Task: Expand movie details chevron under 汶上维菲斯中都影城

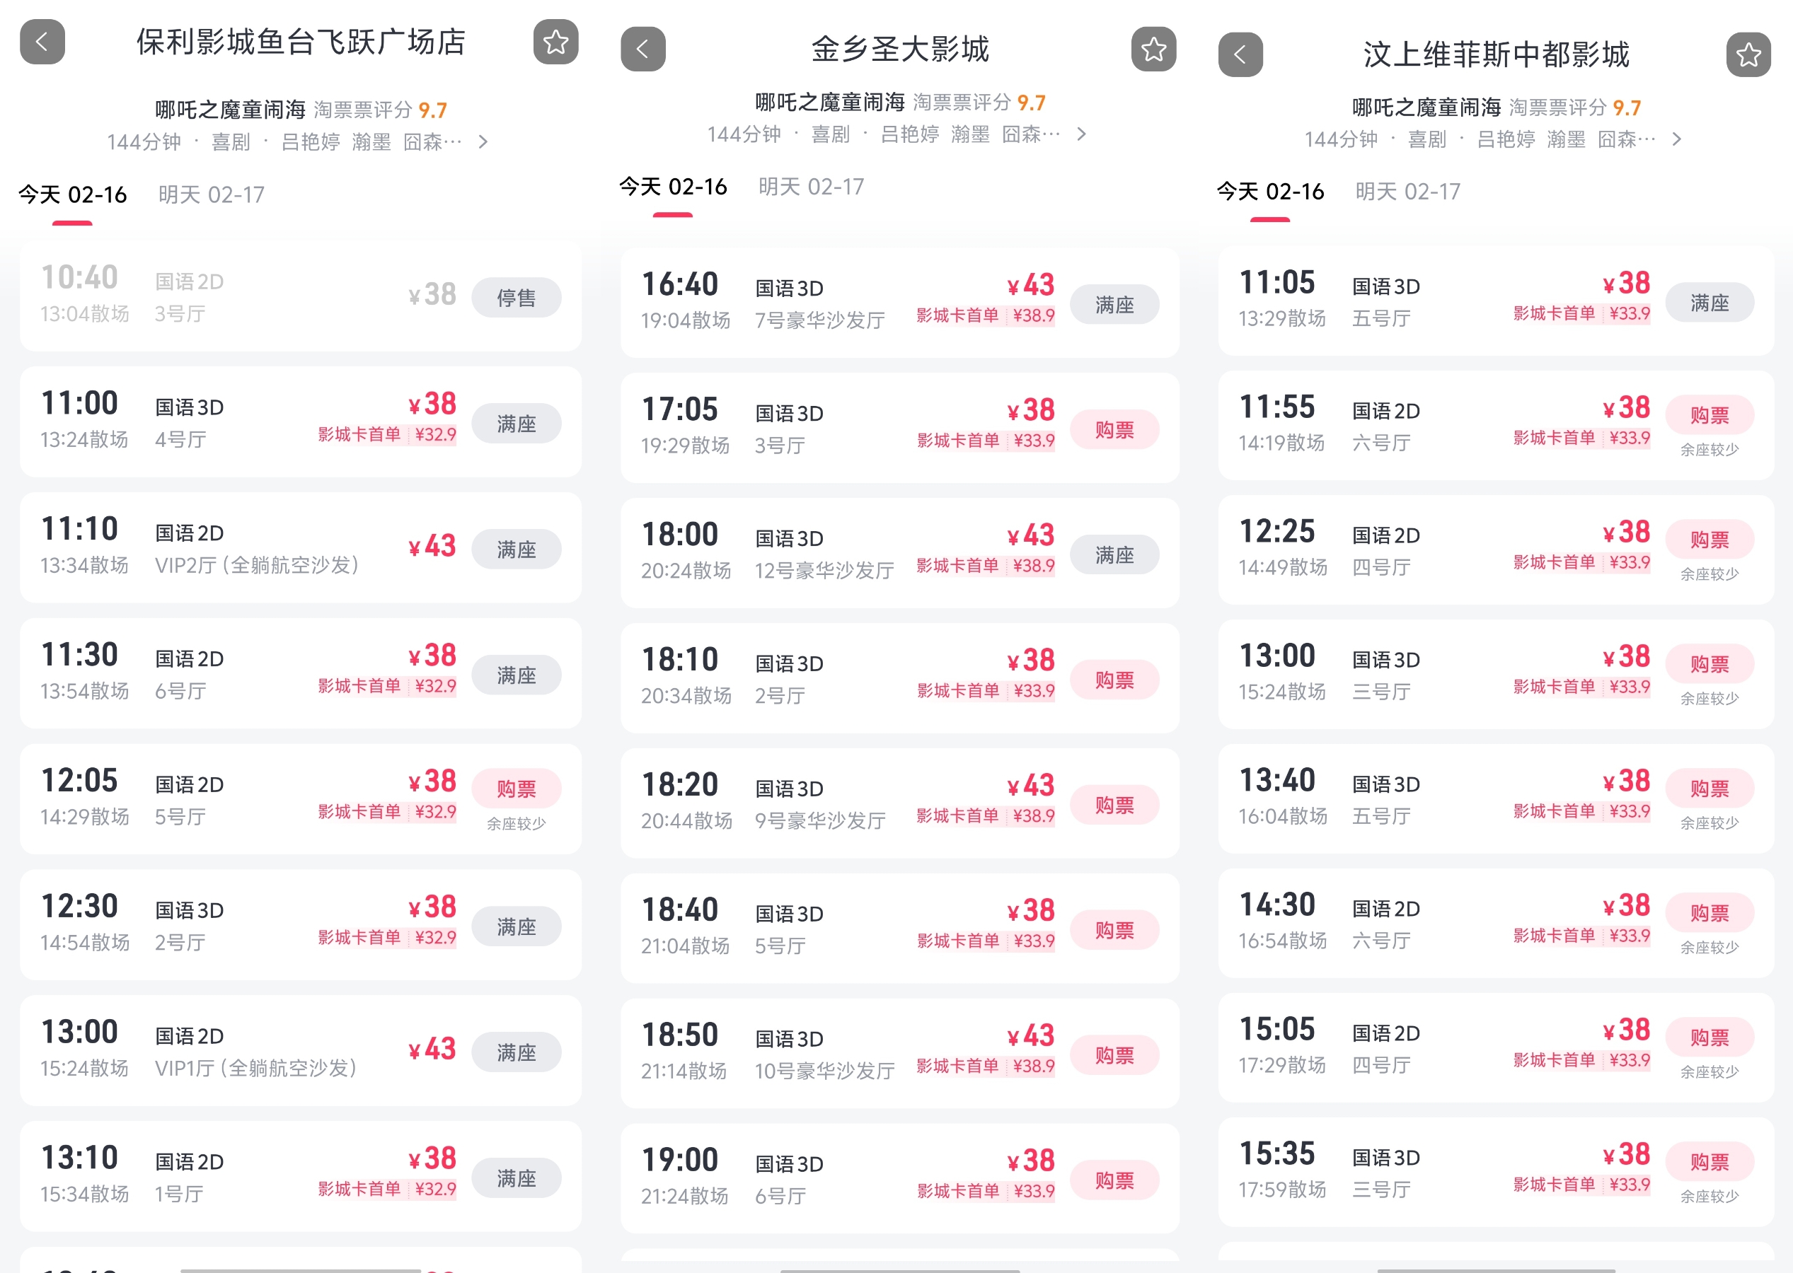Action: 1676,139
